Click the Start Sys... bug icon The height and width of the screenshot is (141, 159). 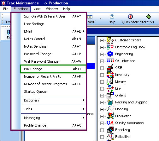click(149, 17)
